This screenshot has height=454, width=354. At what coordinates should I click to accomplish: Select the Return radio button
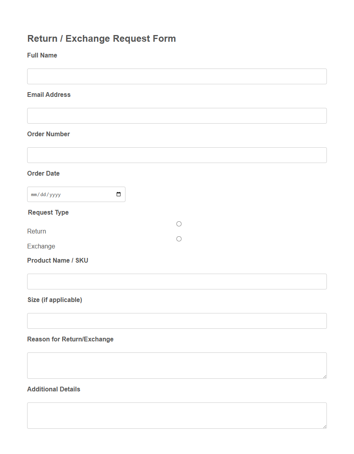tap(179, 224)
